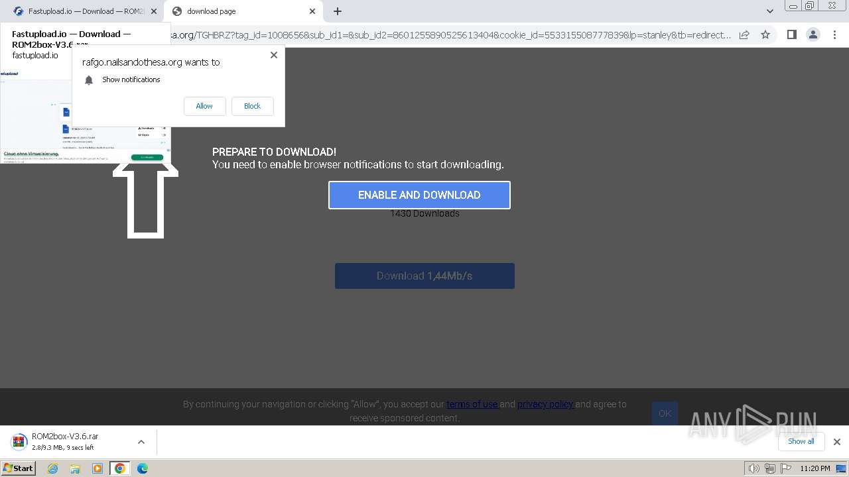Expand ROM2box-V3.6.rar download options
849x477 pixels.
[x=141, y=442]
